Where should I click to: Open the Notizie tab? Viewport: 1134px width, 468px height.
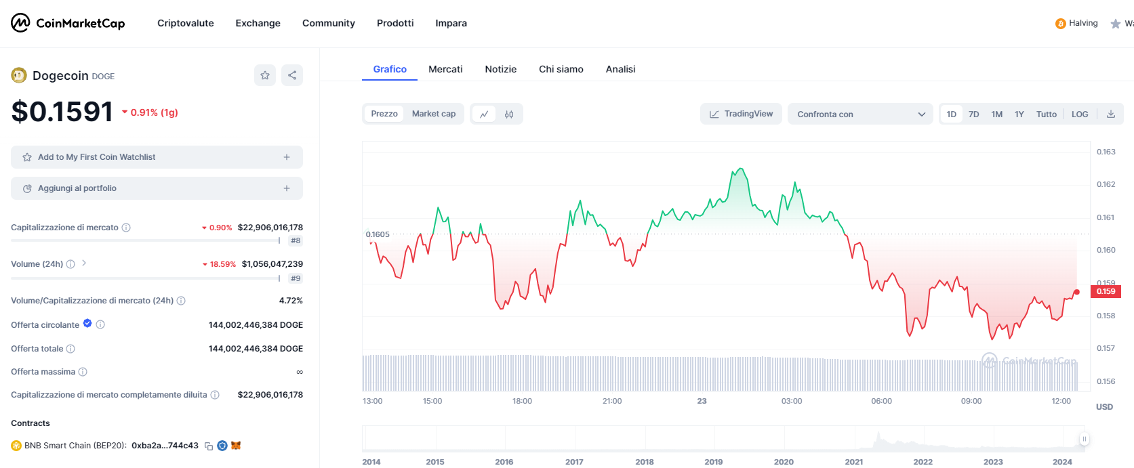click(x=500, y=69)
